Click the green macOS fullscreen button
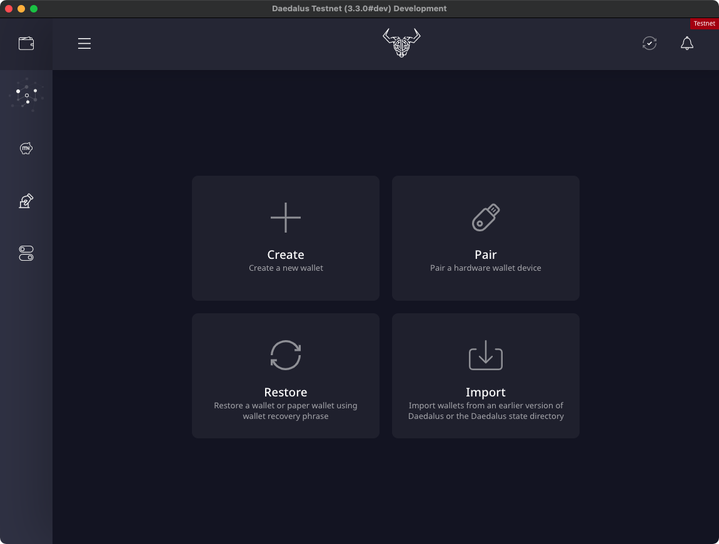The image size is (719, 544). point(34,9)
